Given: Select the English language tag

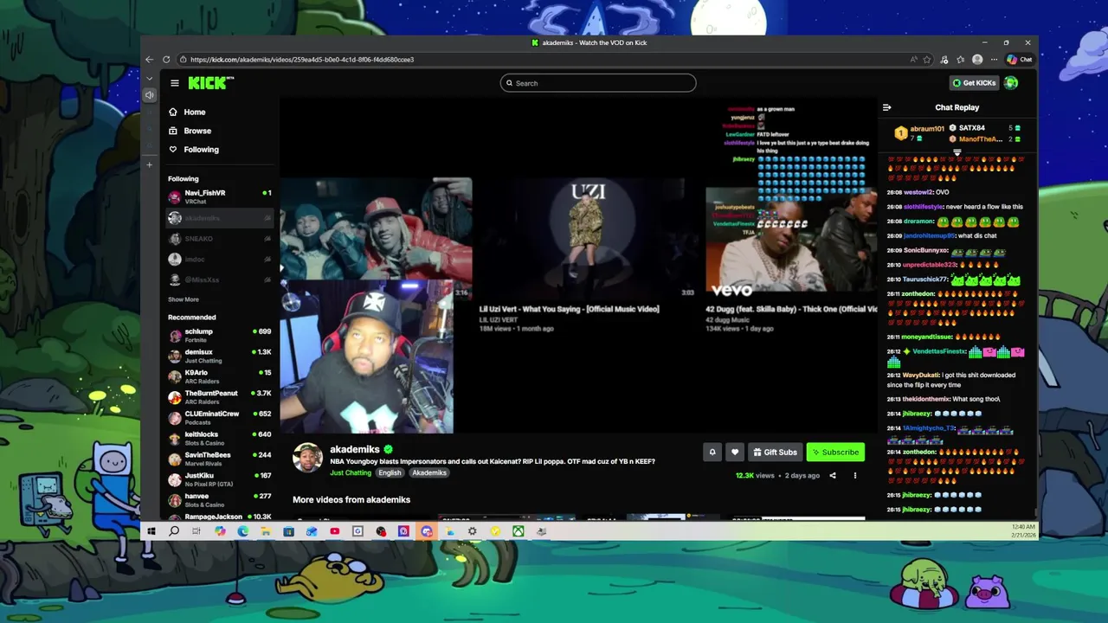Looking at the screenshot, I should click(x=390, y=472).
